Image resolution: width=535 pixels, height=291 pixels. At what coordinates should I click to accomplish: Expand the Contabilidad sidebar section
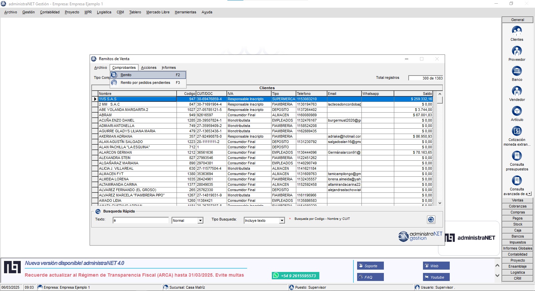coord(518,255)
